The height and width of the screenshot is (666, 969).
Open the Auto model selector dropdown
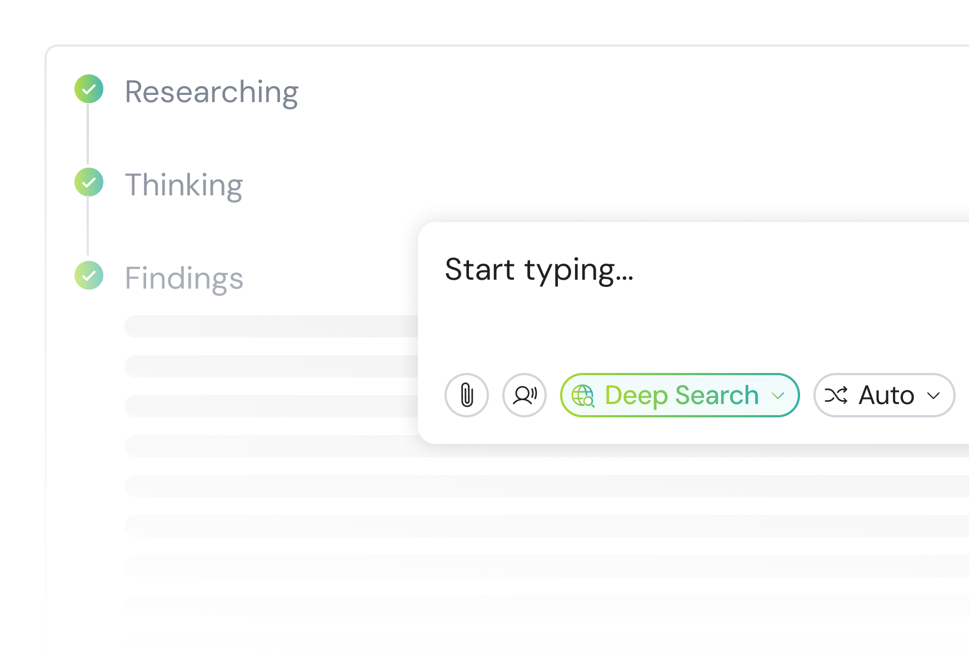coord(933,395)
